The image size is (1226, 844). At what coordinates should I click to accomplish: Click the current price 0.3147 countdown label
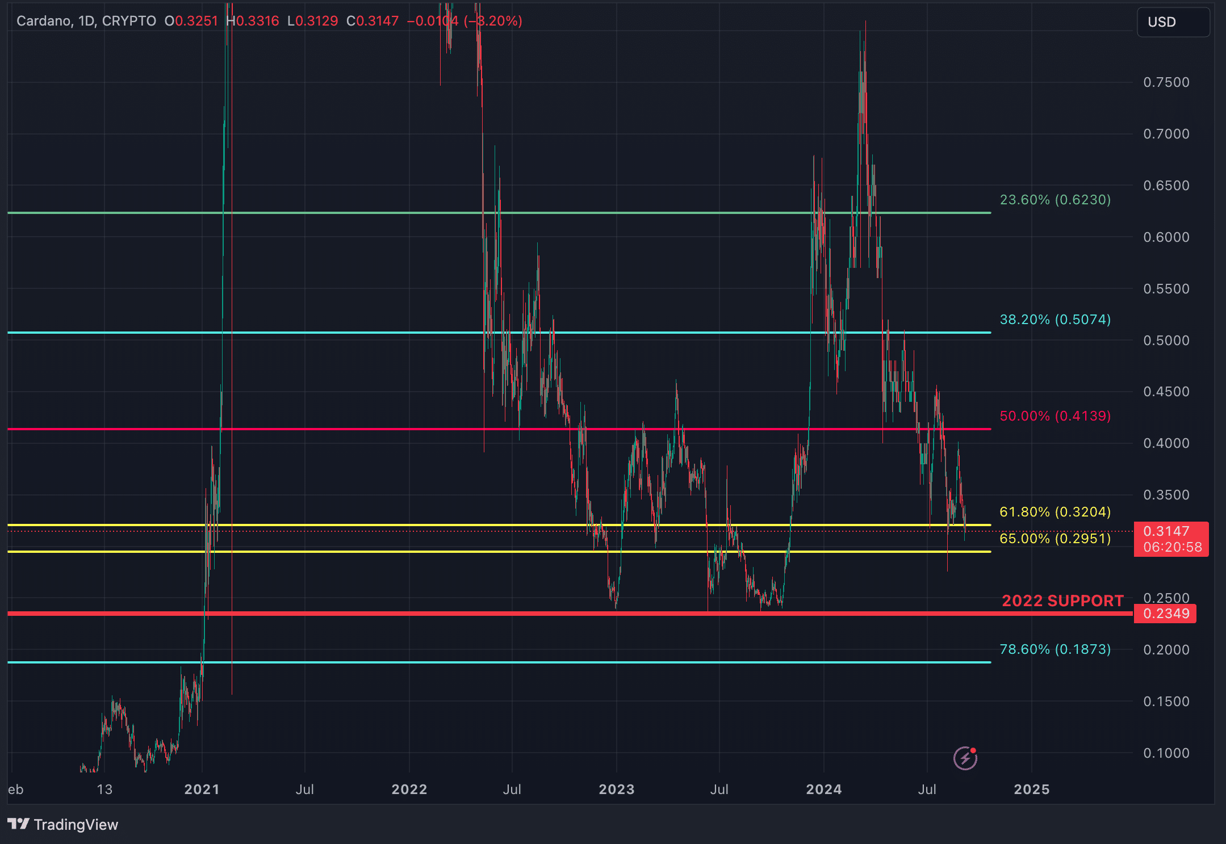point(1171,539)
